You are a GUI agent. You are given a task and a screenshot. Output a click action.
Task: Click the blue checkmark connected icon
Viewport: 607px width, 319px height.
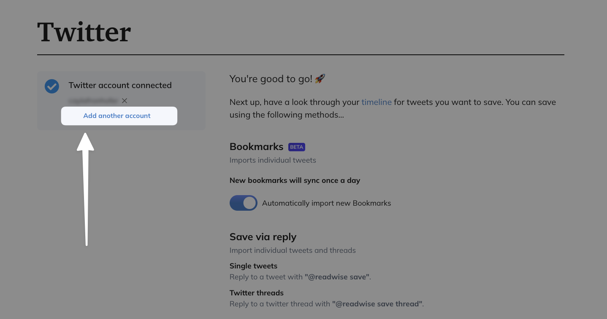point(52,86)
